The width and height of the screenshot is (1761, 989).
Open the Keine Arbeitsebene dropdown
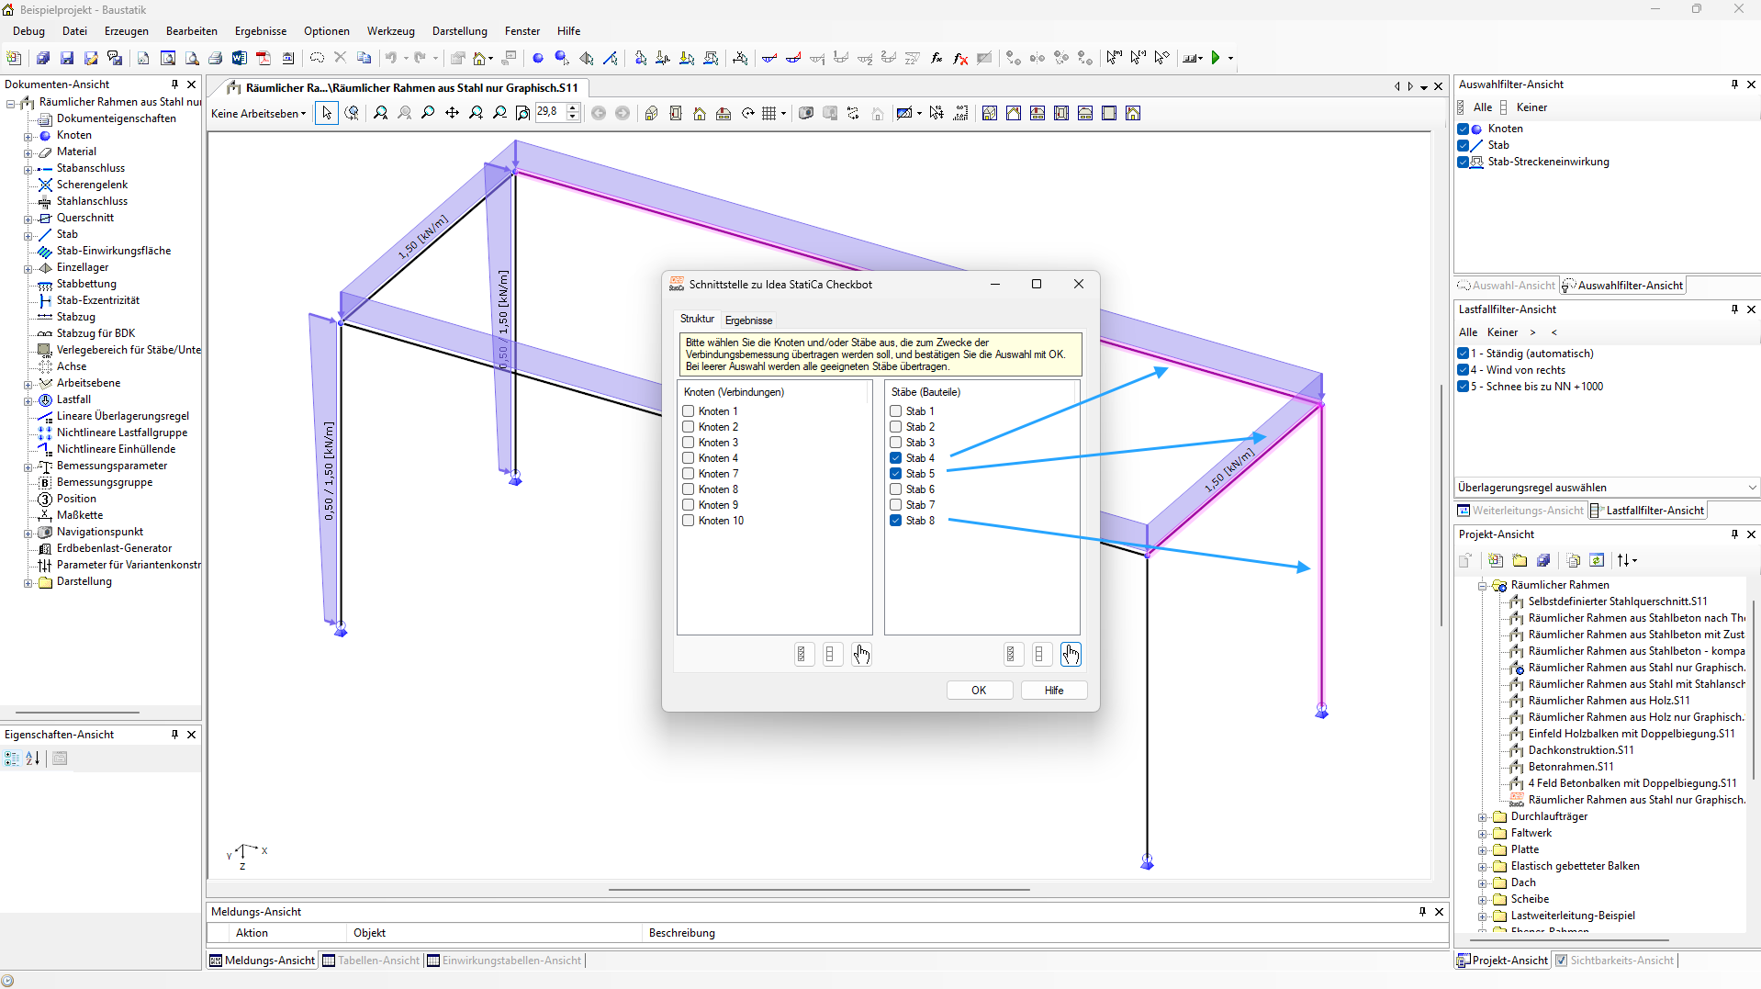coord(259,114)
